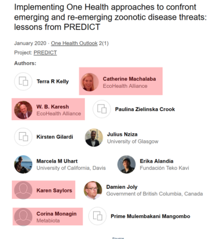The image size is (218, 239).
Task: Open the PREDICT project link
Action: (45, 53)
